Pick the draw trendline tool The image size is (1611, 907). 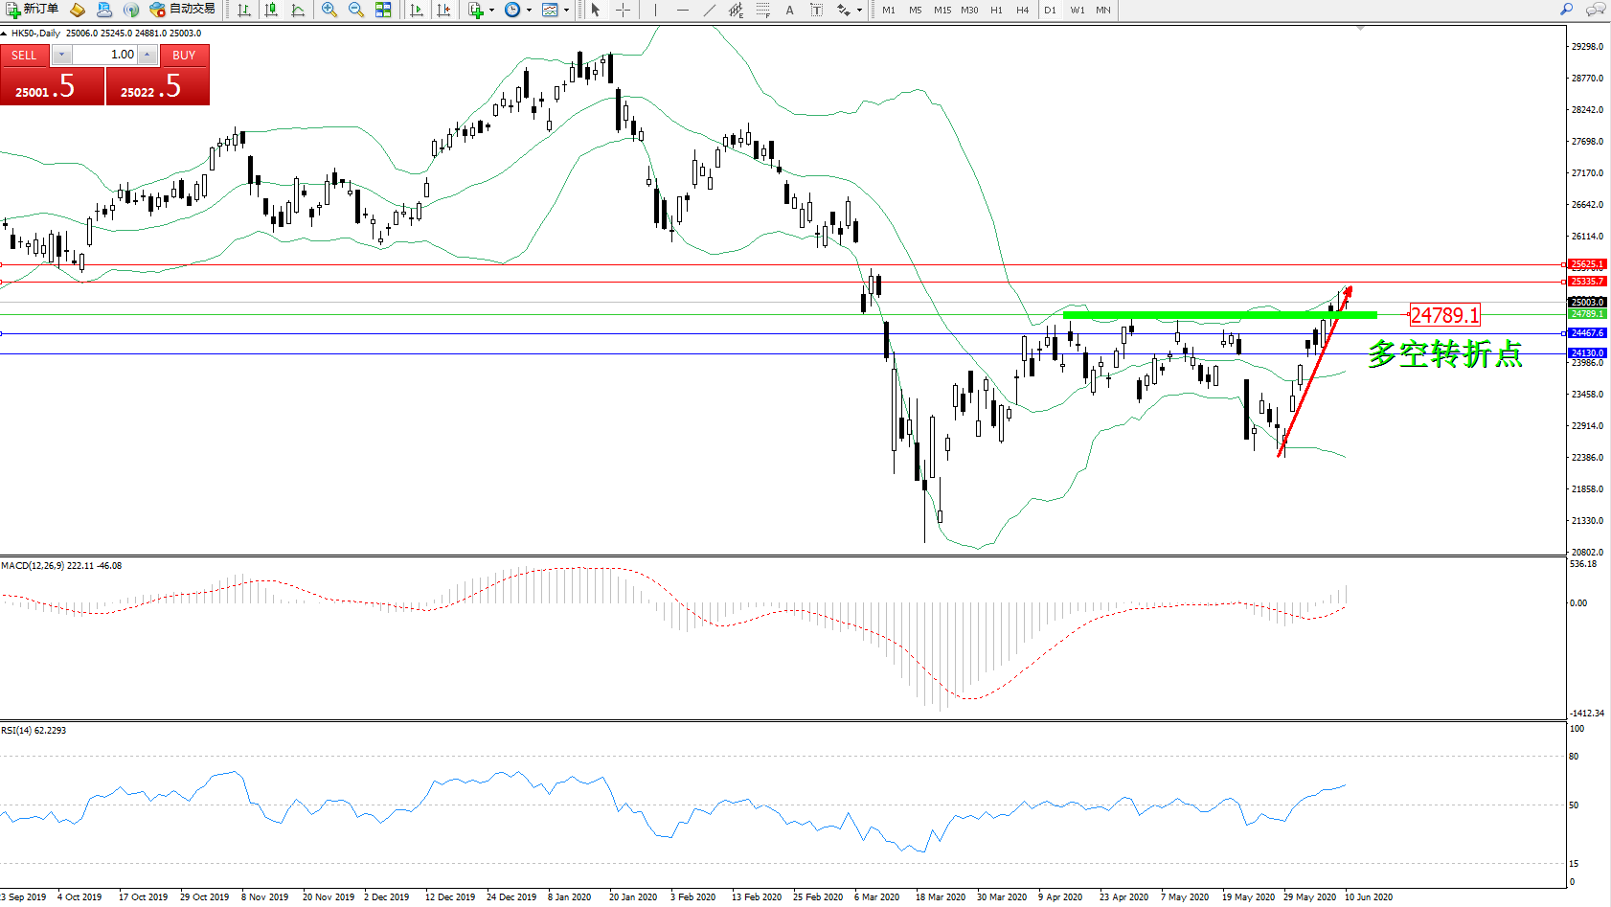tap(709, 10)
